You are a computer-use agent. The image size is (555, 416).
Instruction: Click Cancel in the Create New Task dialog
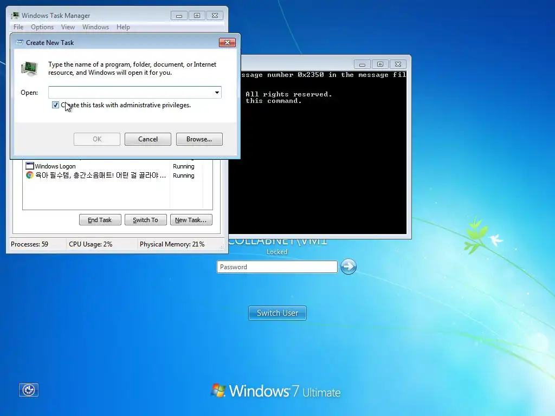tap(148, 139)
